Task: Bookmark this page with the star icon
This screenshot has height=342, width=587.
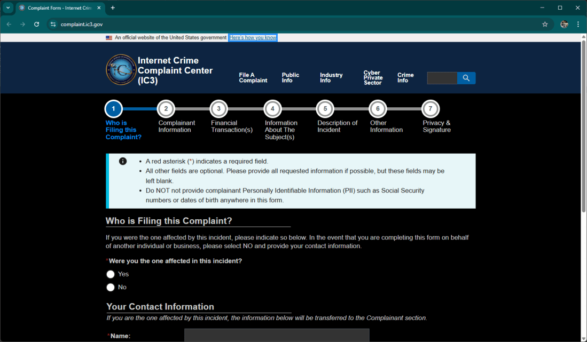Action: coord(545,24)
